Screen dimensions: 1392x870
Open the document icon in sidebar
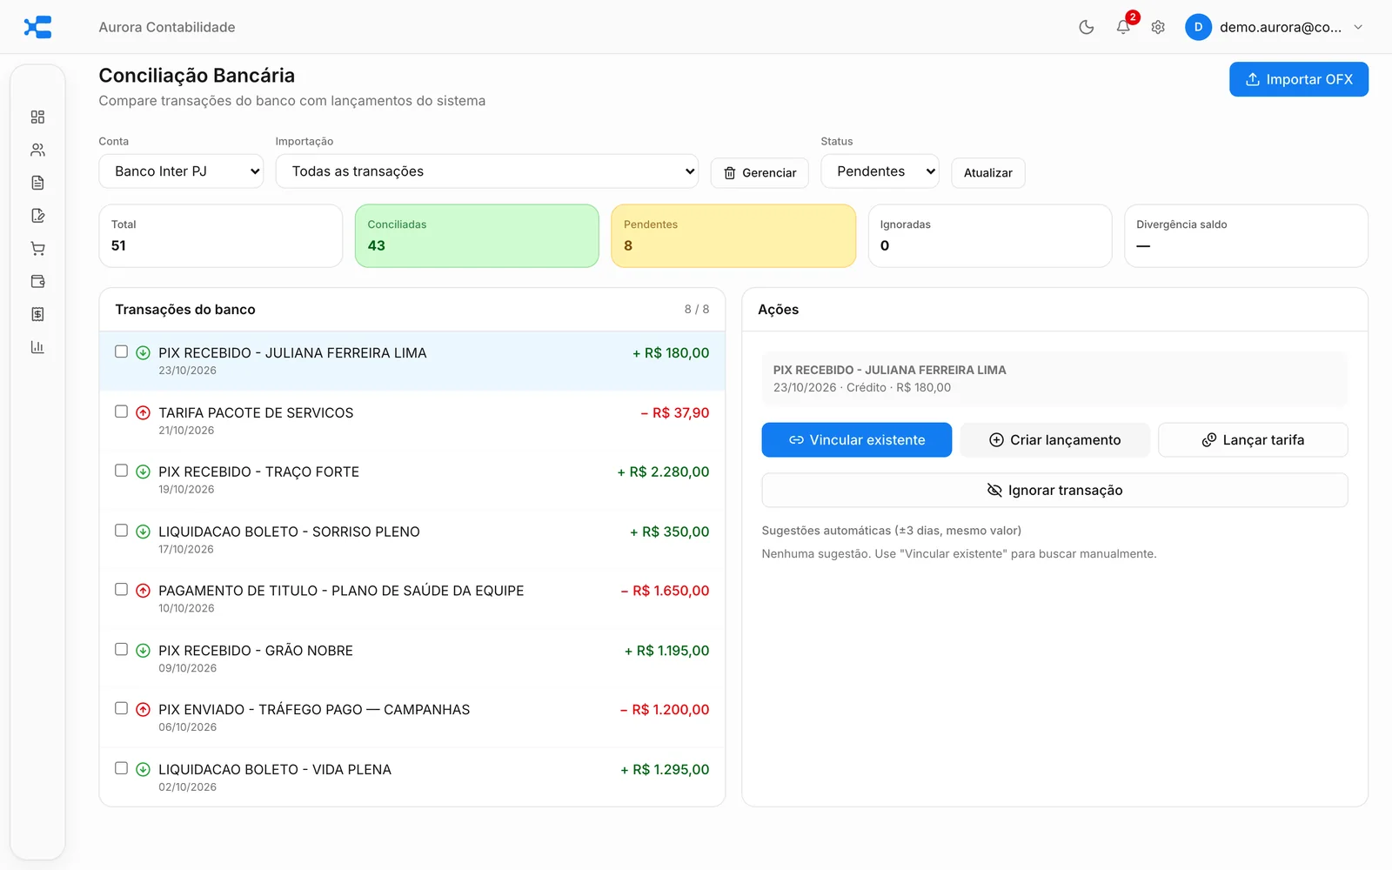coord(37,183)
